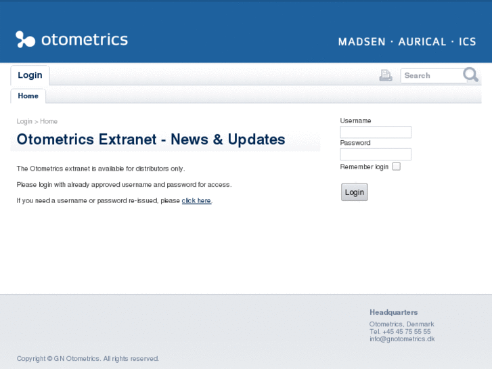Click the copyright notice in the footer
Viewport: 492px width, 369px height.
coord(88,359)
